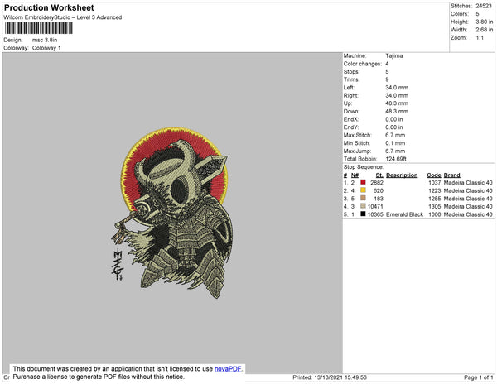This screenshot has height=384, width=497.
Task: Click the 'Stop Sequence:' label
Action: click(364, 167)
